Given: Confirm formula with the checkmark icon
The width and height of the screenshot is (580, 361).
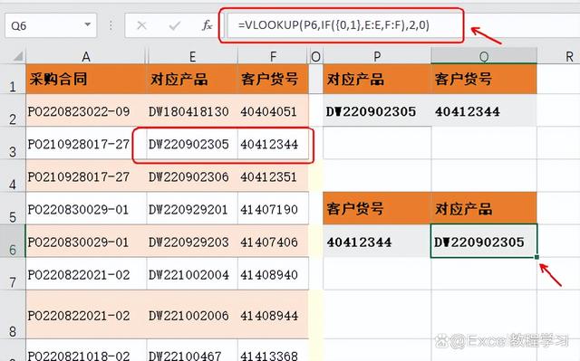Looking at the screenshot, I should (x=174, y=25).
